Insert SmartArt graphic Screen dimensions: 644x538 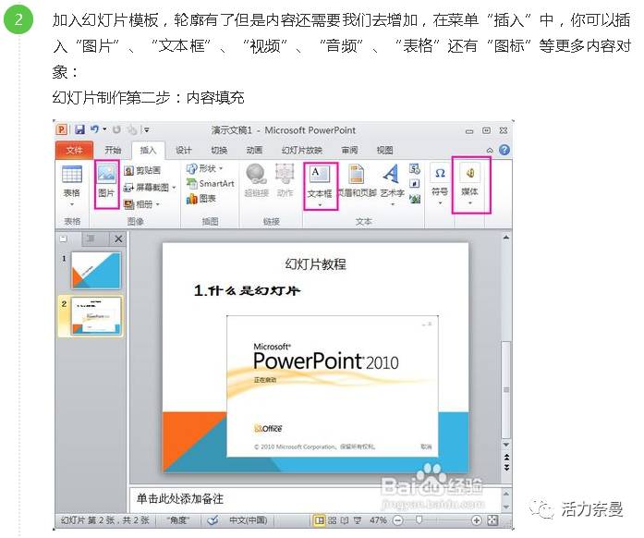pos(211,183)
